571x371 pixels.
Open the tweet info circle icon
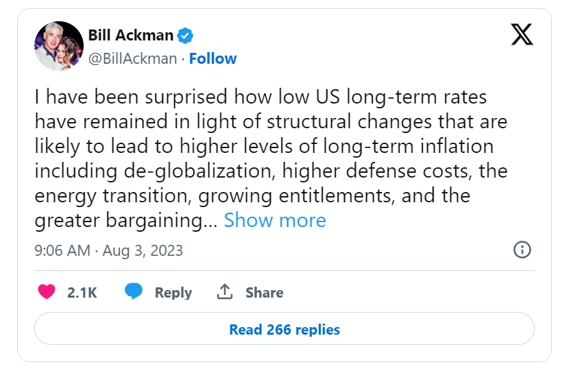click(522, 250)
